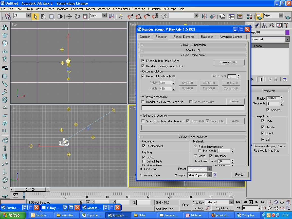Click the purple object color swatch
This screenshot has width=292, height=219.
coord(287,32)
